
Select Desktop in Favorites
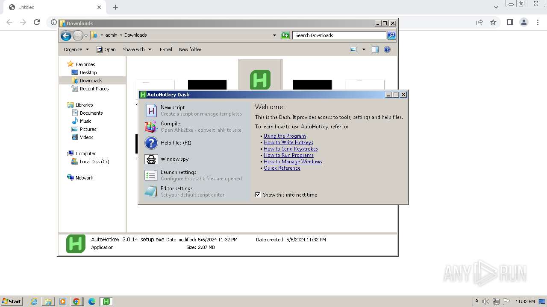88,72
